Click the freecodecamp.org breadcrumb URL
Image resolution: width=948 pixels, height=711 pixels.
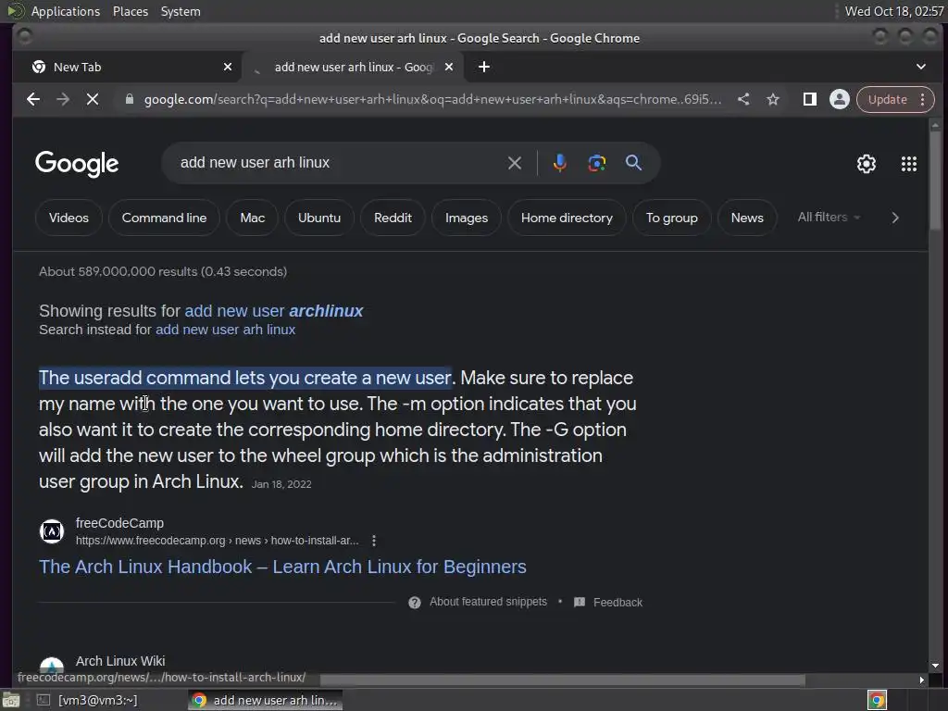pyautogui.click(x=217, y=541)
